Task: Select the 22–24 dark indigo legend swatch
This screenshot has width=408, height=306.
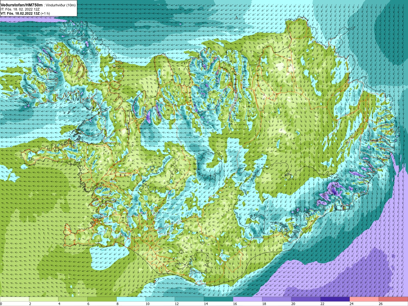Action: [335, 299]
